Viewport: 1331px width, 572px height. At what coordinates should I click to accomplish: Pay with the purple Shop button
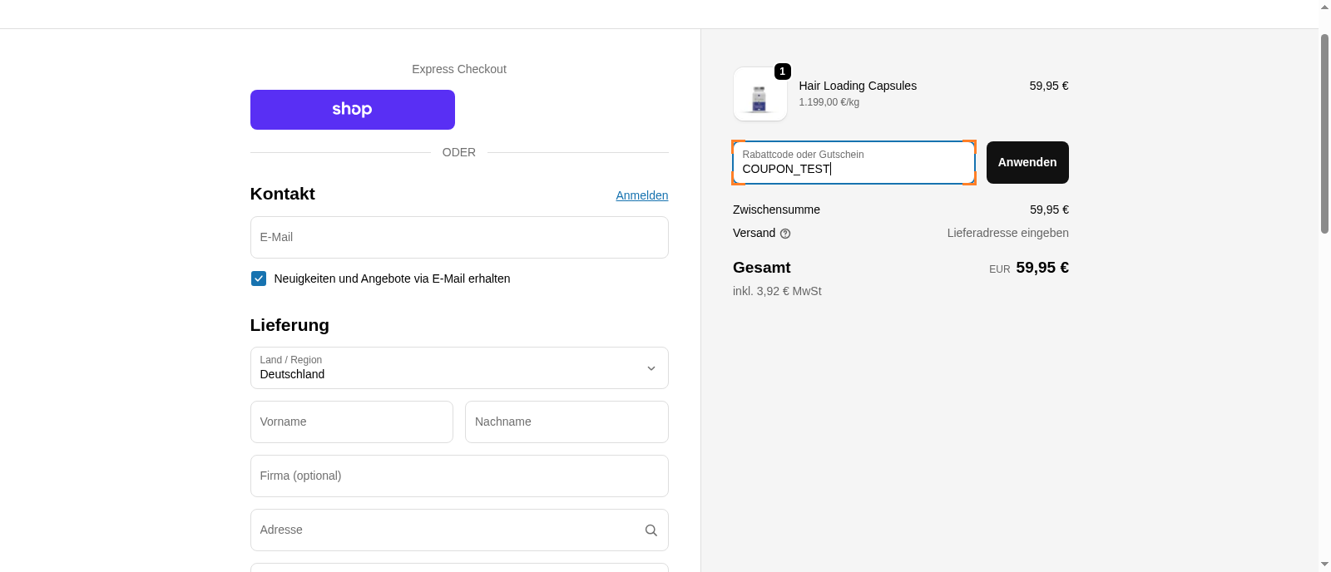click(352, 110)
